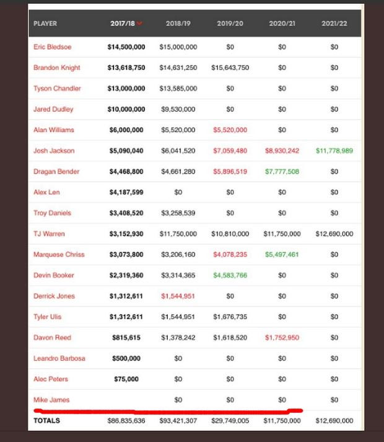Click the red sort arrow beside 2017/18
This screenshot has height=442, width=384.
139,24
